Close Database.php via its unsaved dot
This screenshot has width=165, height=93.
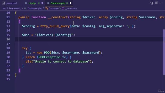coord(70,3)
